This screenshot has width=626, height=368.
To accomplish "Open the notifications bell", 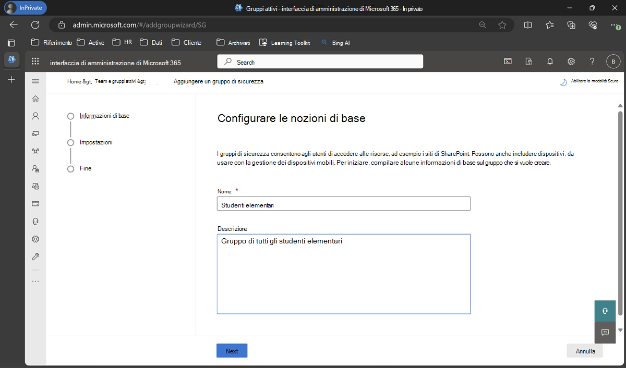I will [550, 62].
